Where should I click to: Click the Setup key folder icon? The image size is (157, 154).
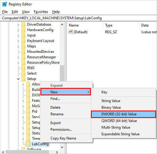tap(24, 79)
